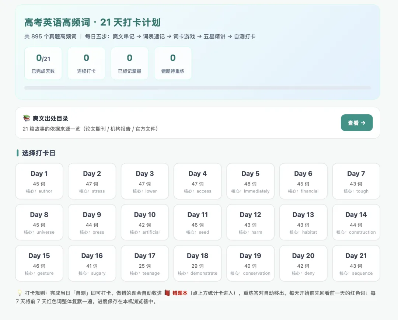
Task: Click the overall progress bar
Action: coord(198,88)
